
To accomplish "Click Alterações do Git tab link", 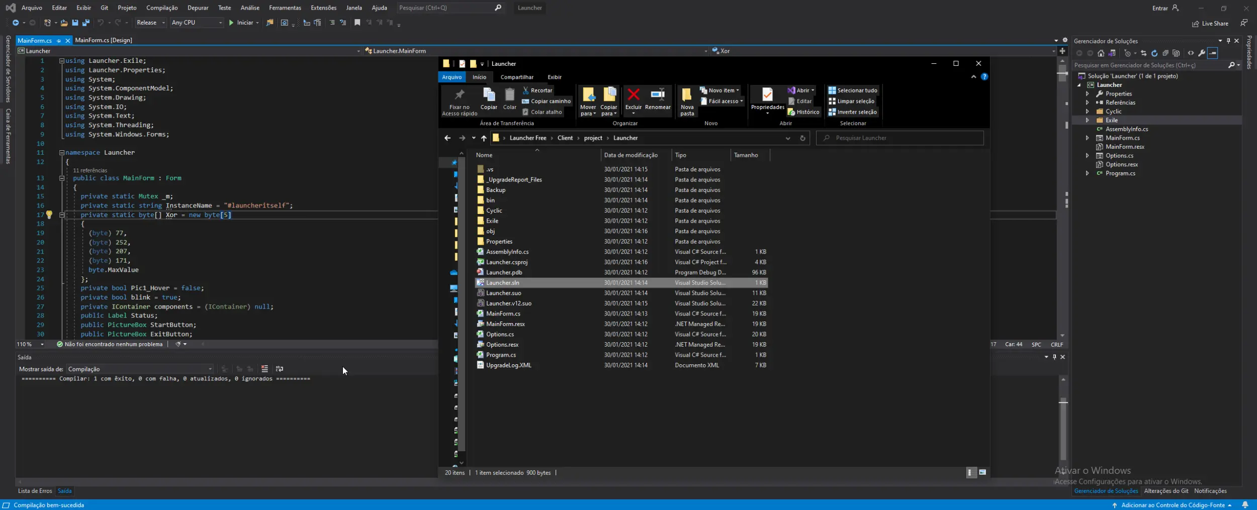I will coord(1165,491).
